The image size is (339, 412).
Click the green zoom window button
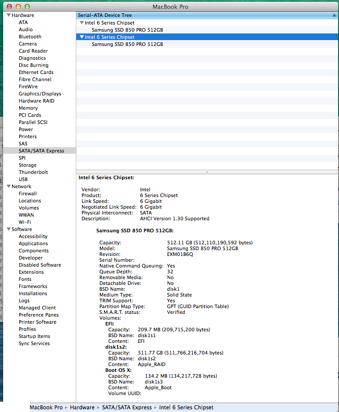click(x=27, y=7)
